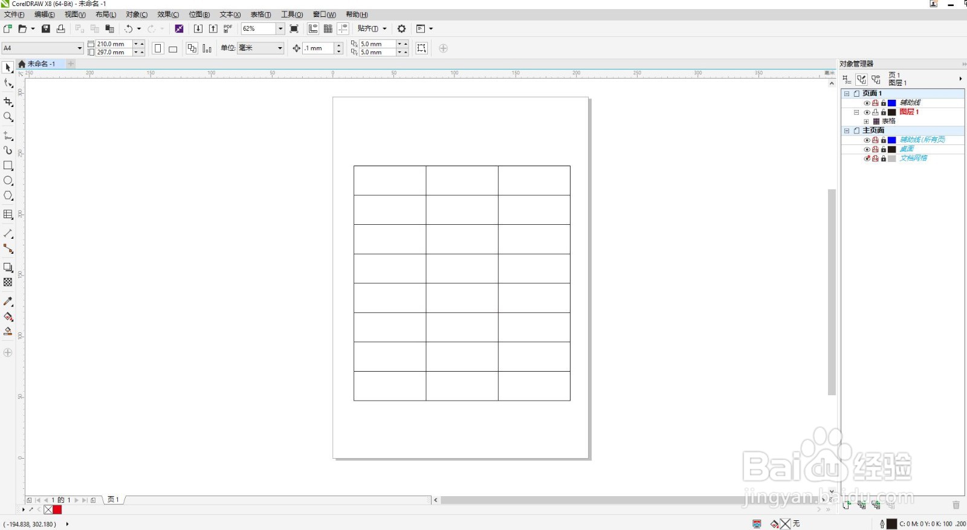Toggle visibility eye of 桌面 layer
Image resolution: width=967 pixels, height=530 pixels.
[x=867, y=149]
